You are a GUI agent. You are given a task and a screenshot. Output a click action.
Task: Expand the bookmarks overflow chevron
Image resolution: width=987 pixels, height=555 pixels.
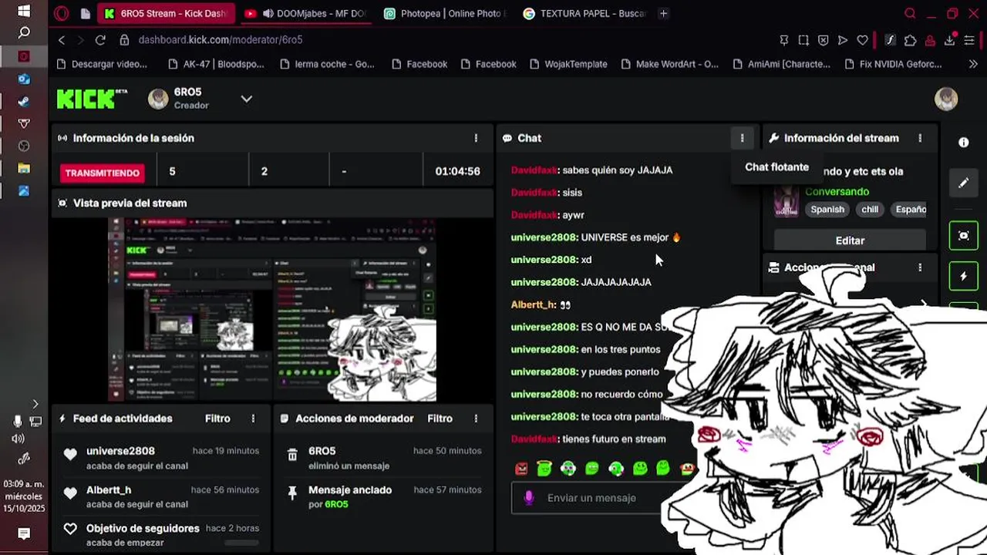(x=973, y=64)
